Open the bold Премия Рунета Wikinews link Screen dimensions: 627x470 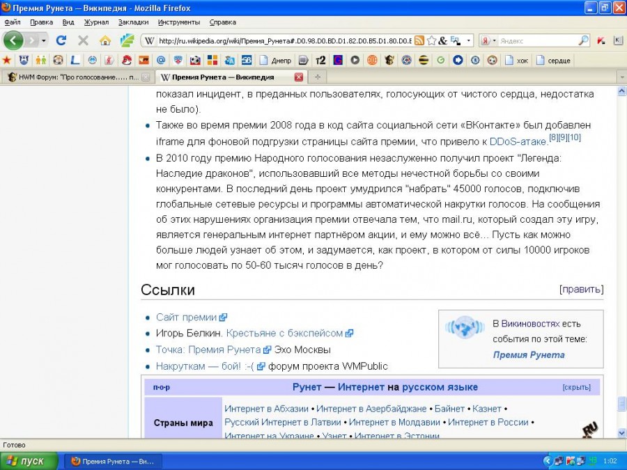point(529,355)
